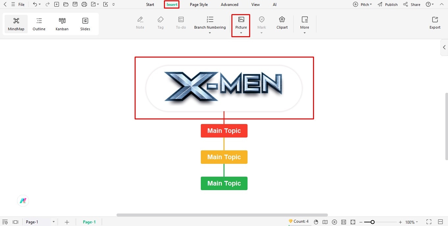Share the document
Screen dimensions: 448x226
(x=412, y=5)
